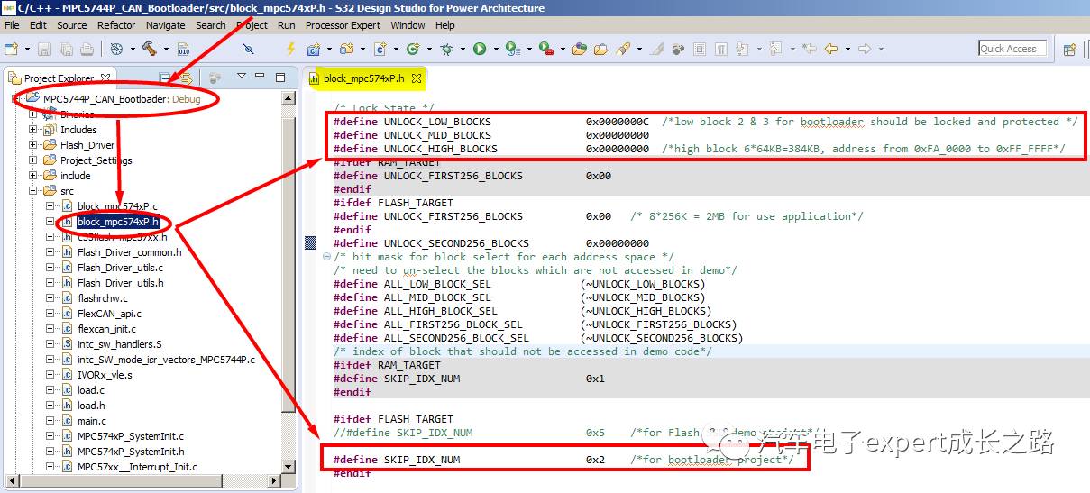Click the Open Type globe-folder icon
The width and height of the screenshot is (1090, 493).
point(580,49)
